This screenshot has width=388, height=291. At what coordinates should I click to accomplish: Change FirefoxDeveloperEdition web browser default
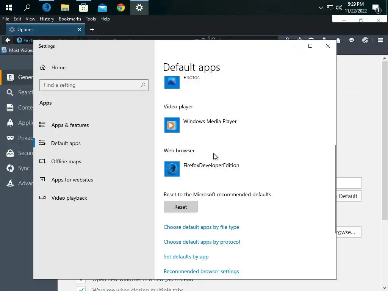click(x=202, y=169)
